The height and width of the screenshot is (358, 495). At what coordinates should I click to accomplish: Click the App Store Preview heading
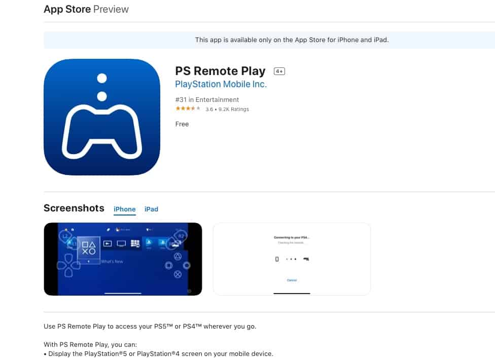86,9
